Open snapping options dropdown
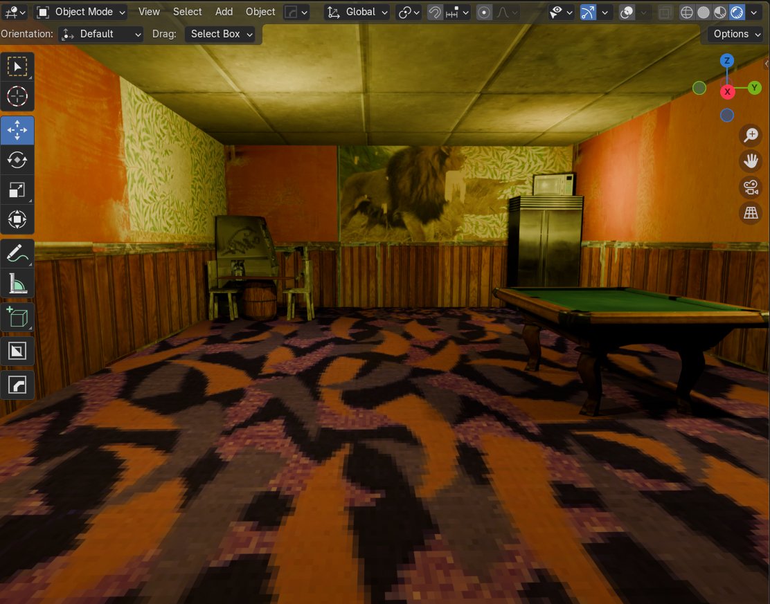 [x=457, y=12]
